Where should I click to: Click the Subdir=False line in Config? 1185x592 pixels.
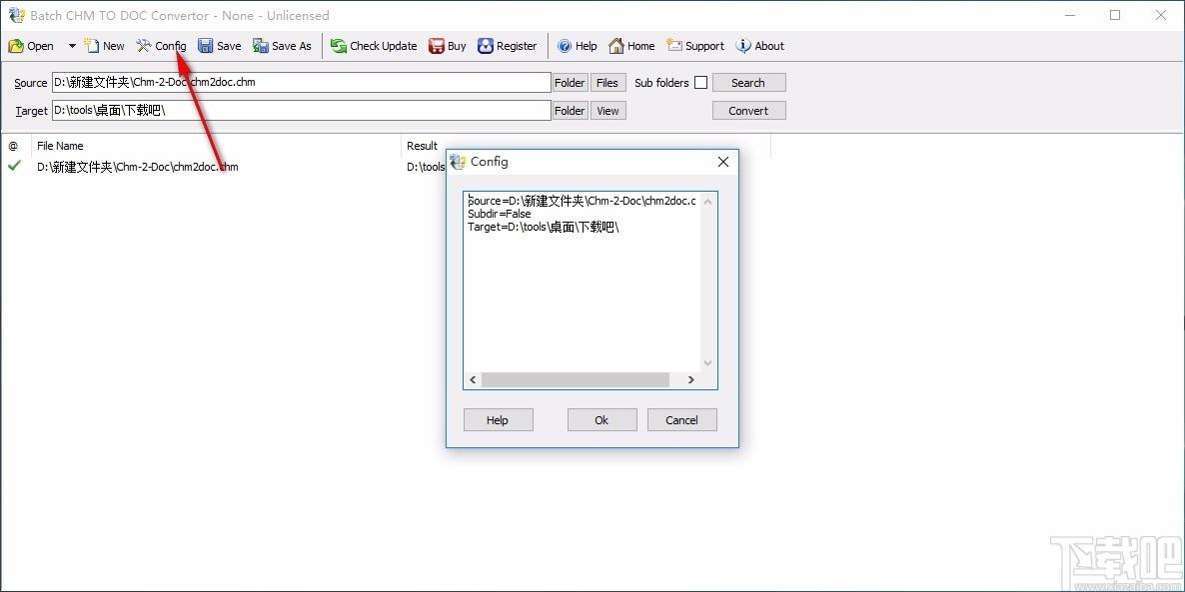pos(499,214)
